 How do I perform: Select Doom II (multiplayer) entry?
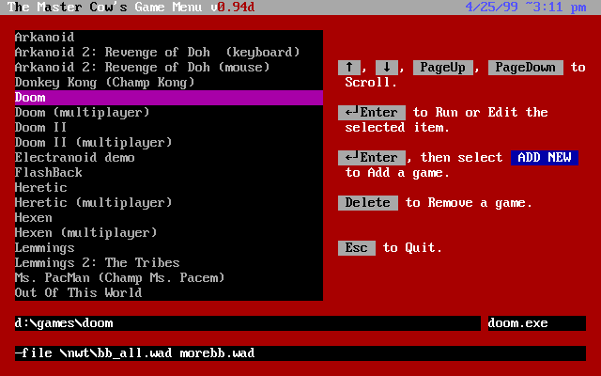click(169, 142)
